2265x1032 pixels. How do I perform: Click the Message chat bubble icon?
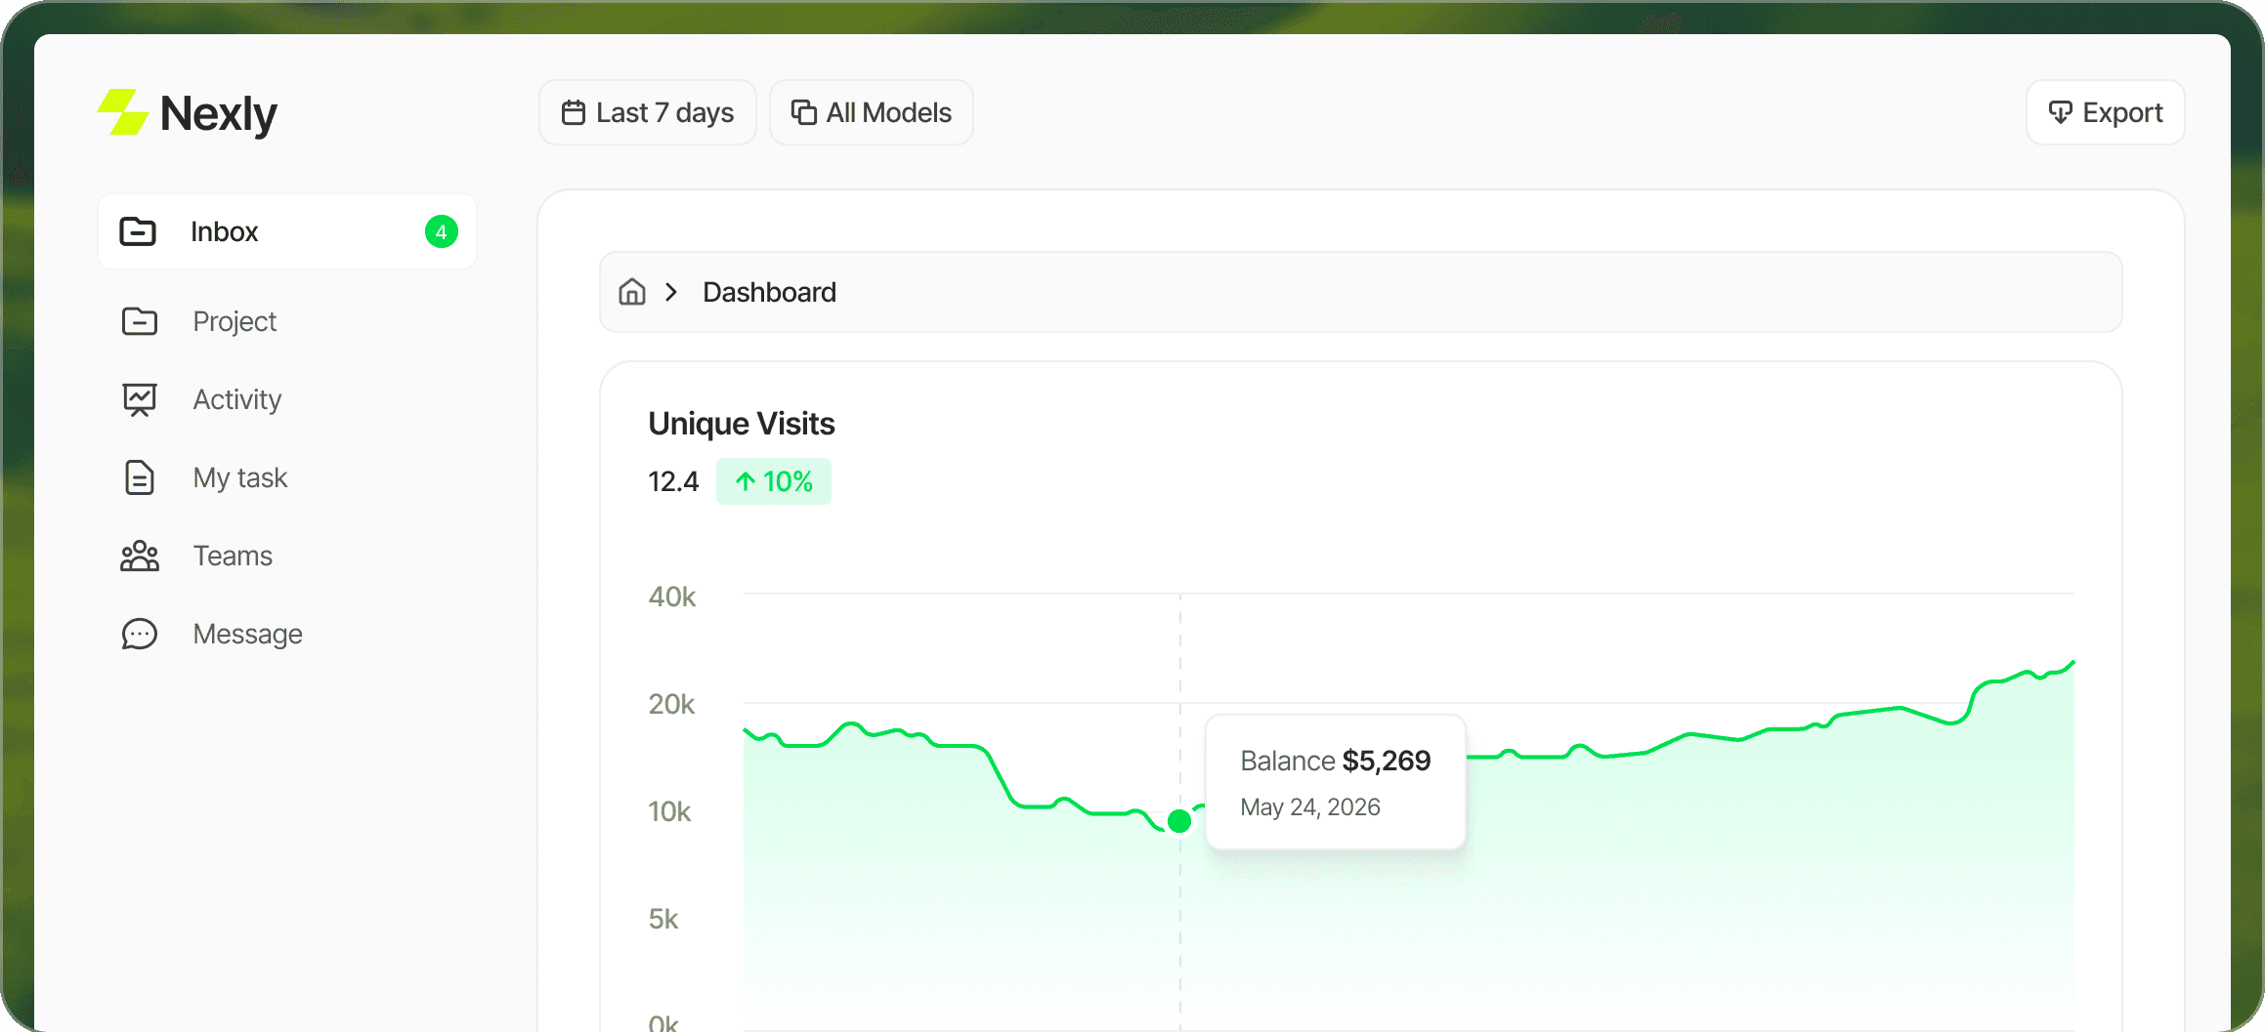140,634
